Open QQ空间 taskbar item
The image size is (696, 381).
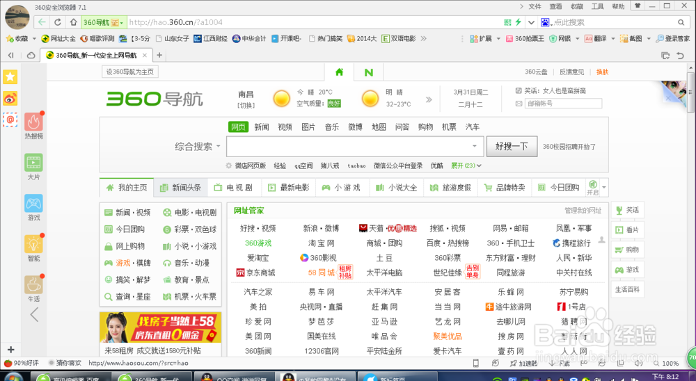pos(234,377)
